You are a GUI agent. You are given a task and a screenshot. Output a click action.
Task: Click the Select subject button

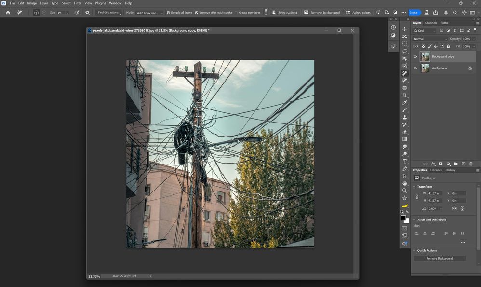click(x=284, y=13)
